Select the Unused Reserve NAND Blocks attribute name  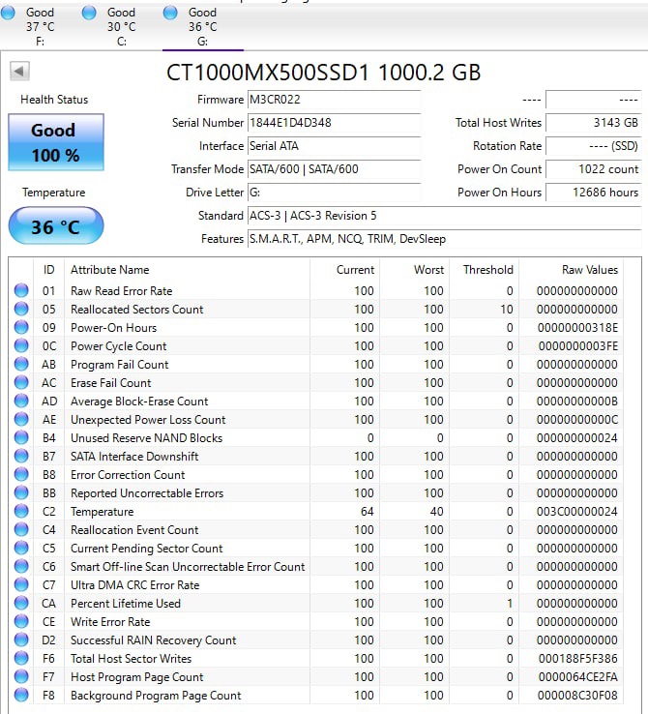click(x=147, y=437)
